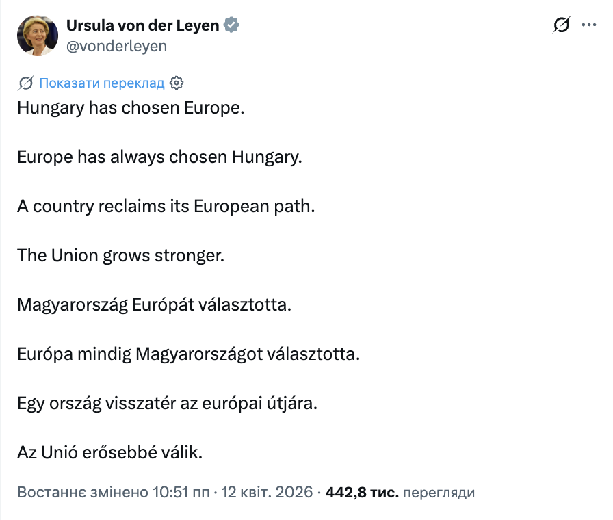Click the Grok icon beside the translate link
Screen dimensions: 613x520
[25, 82]
